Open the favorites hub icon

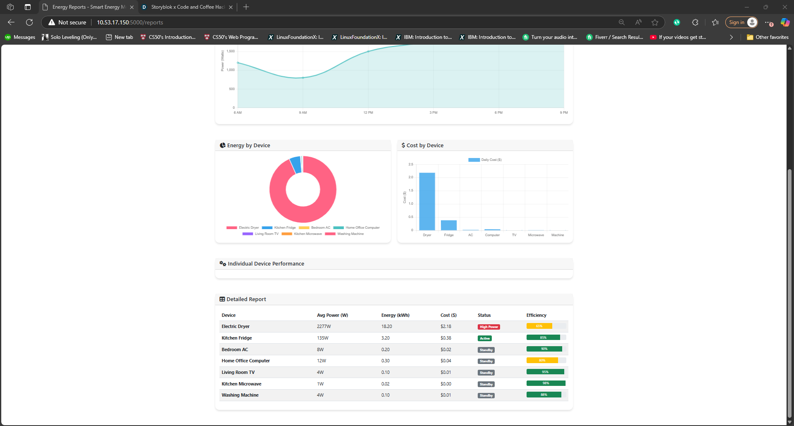click(715, 22)
